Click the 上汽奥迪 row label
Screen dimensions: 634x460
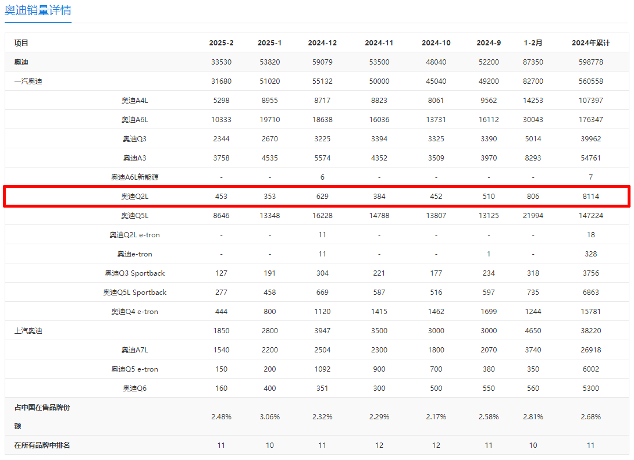[x=28, y=331]
